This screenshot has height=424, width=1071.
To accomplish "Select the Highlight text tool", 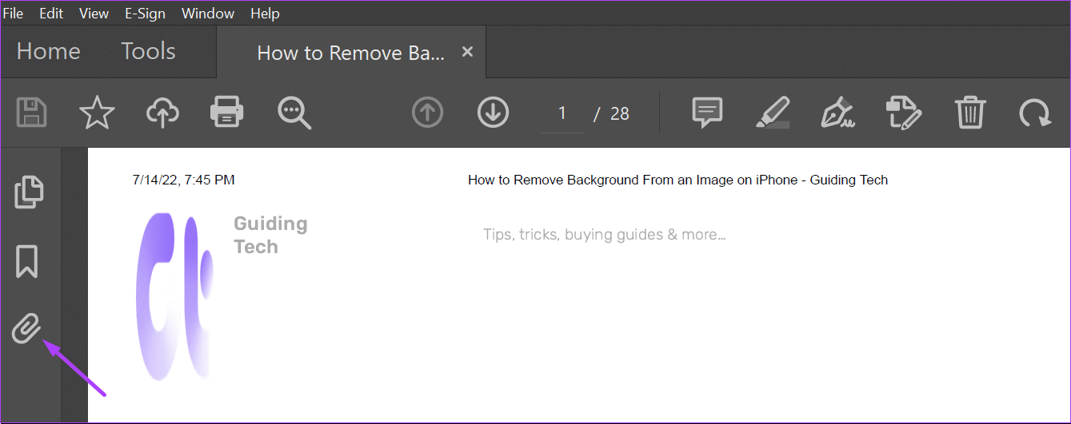I will 773,113.
